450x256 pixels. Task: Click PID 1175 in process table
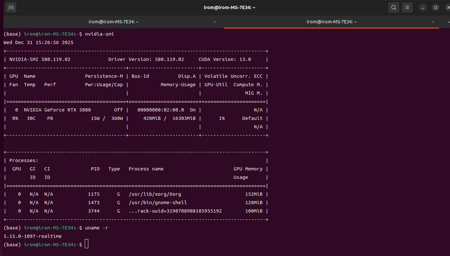point(94,194)
